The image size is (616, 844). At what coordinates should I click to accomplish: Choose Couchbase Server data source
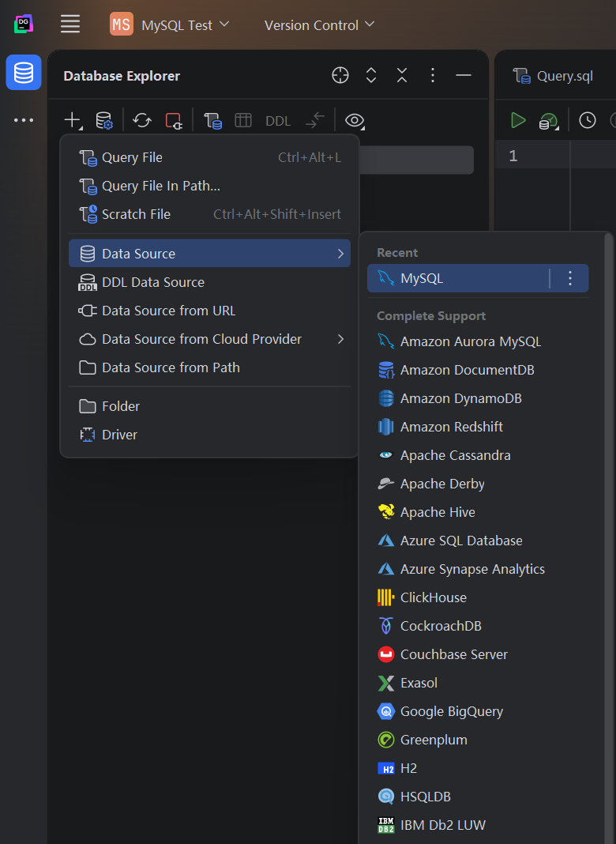click(478, 655)
